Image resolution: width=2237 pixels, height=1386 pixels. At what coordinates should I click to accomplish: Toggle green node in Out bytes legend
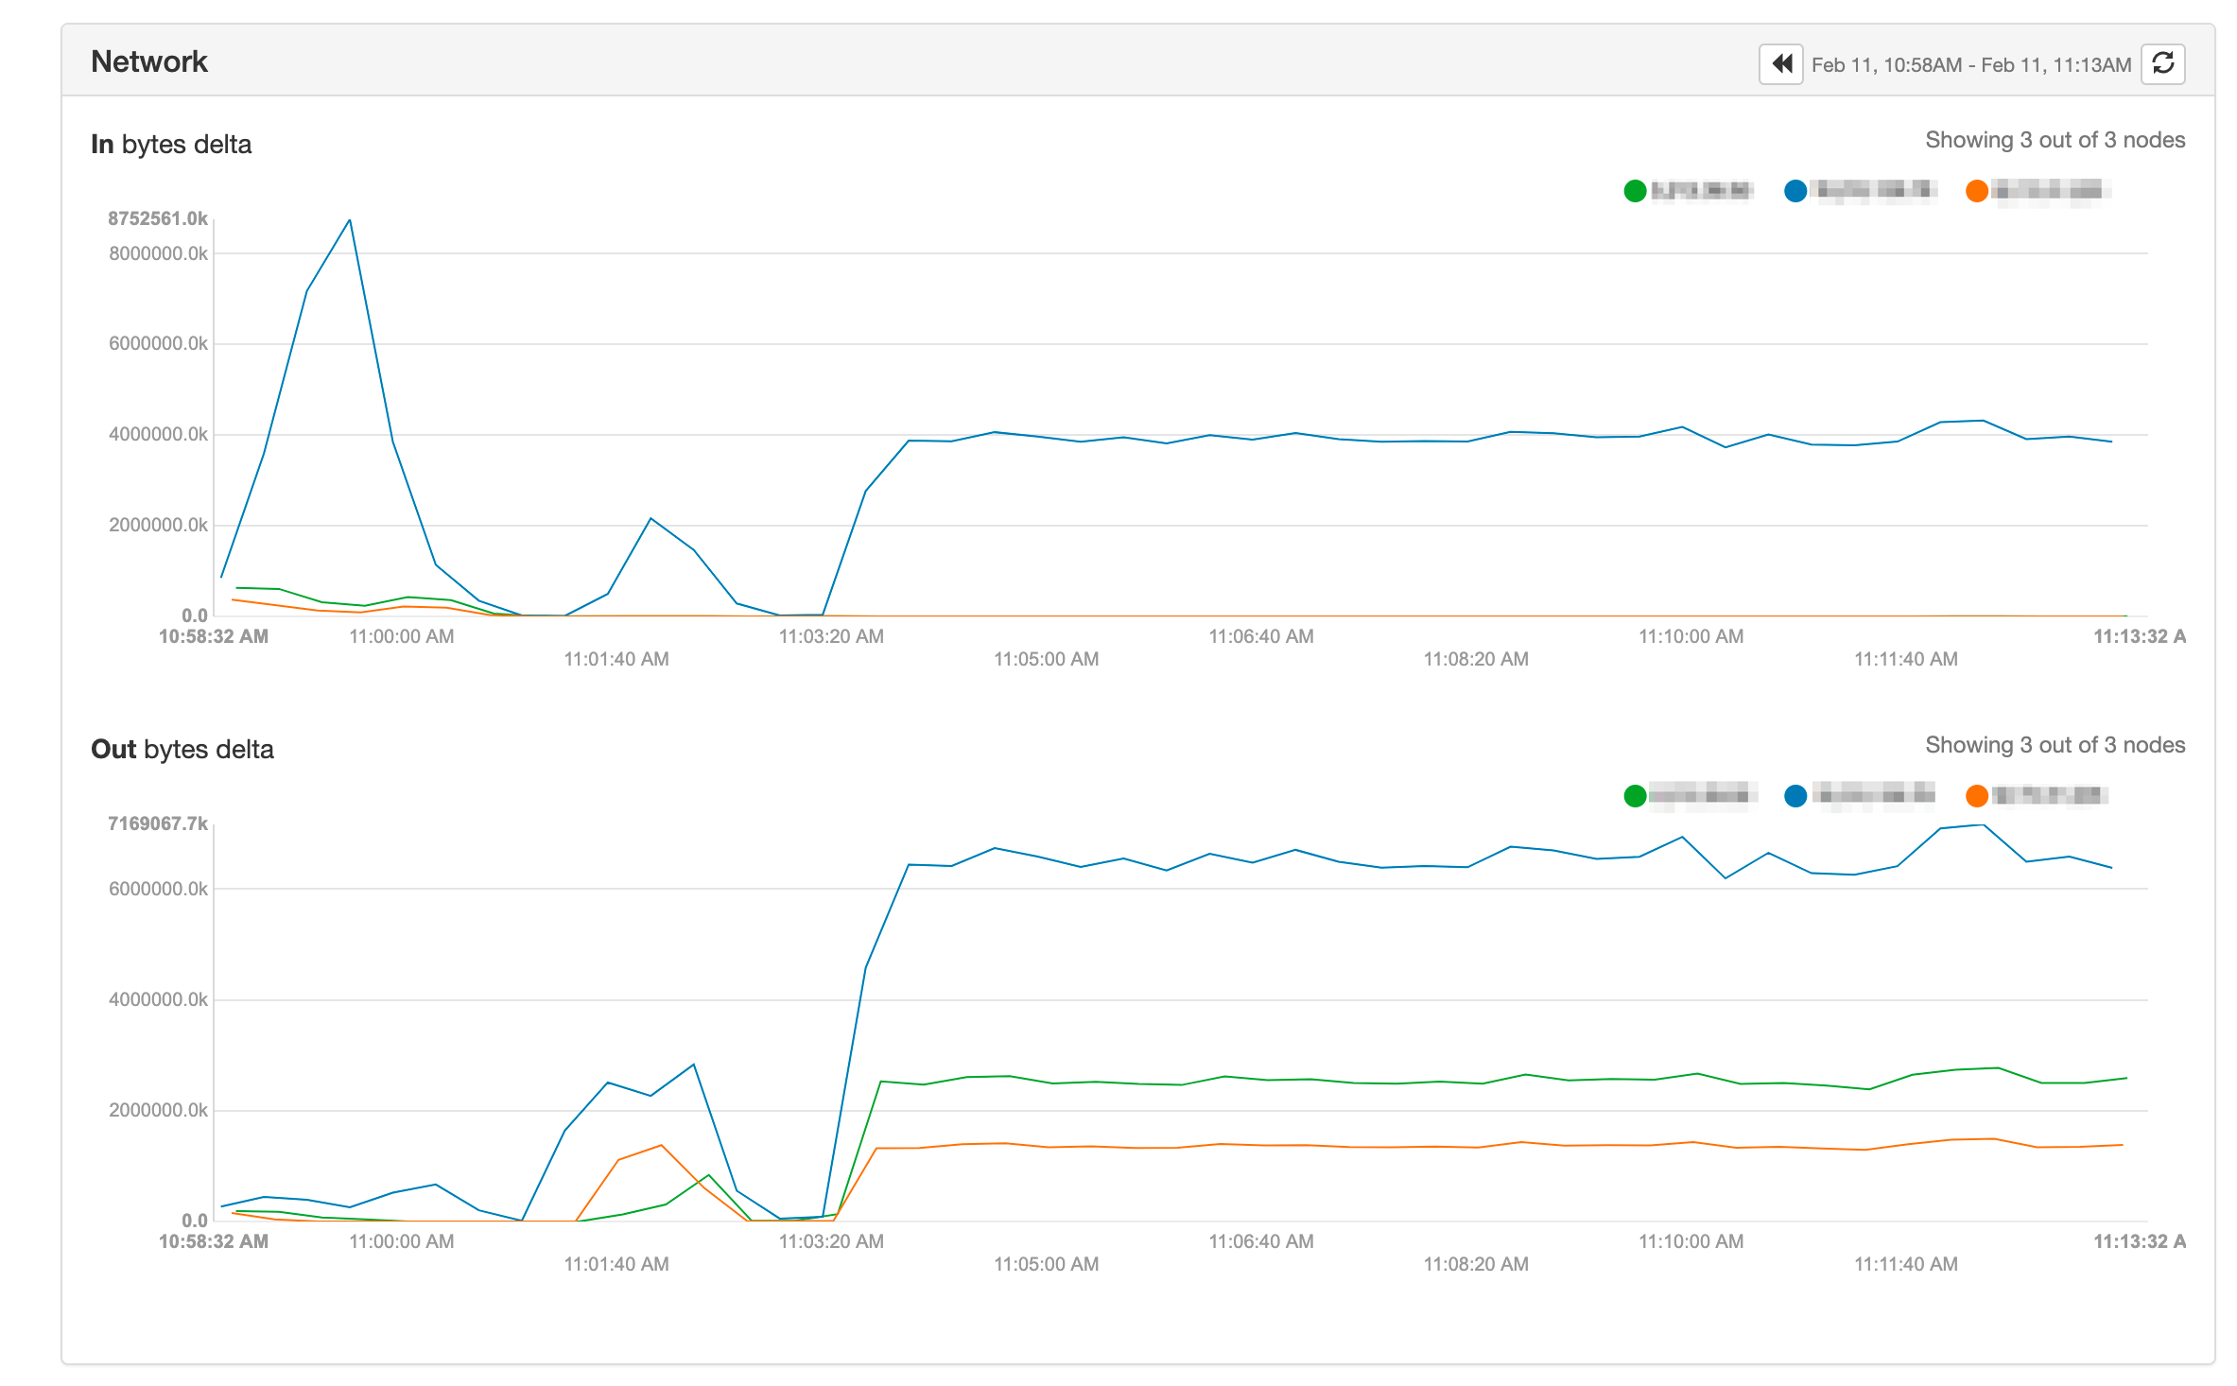tap(1635, 796)
